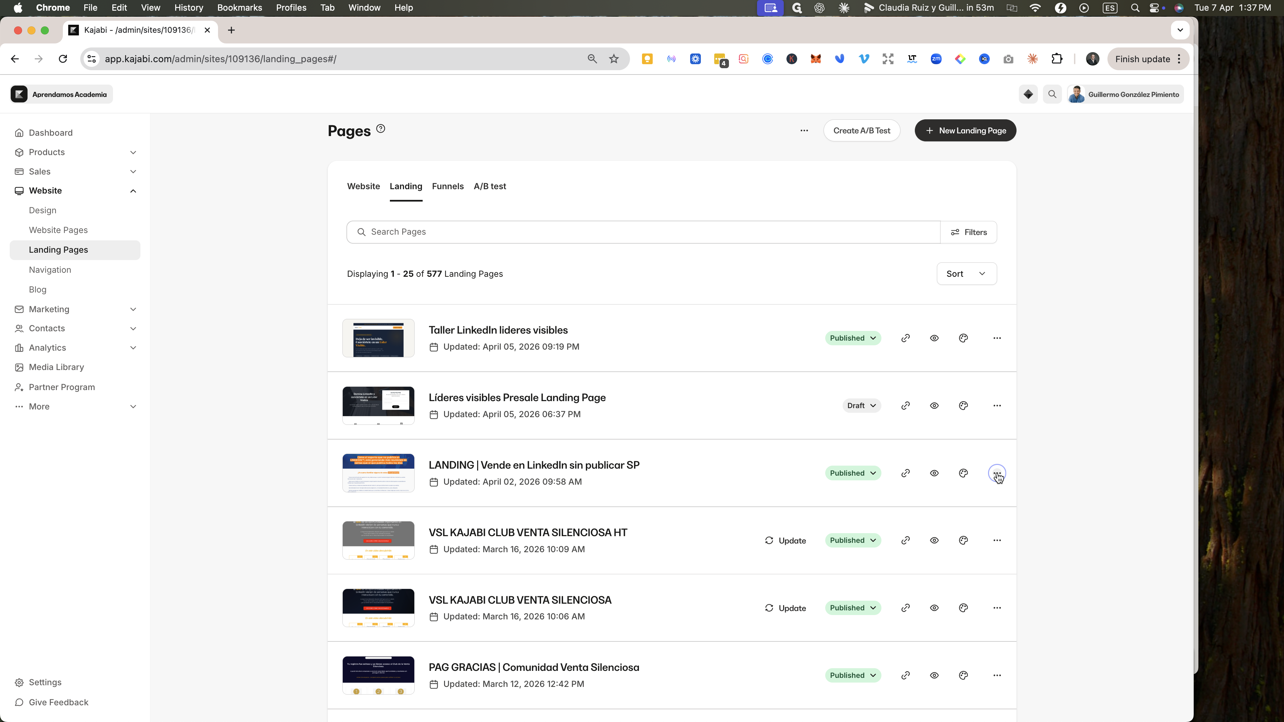The image size is (1284, 722).
Task: Open design palette for Líderes visibles Presale page
Action: 963,405
